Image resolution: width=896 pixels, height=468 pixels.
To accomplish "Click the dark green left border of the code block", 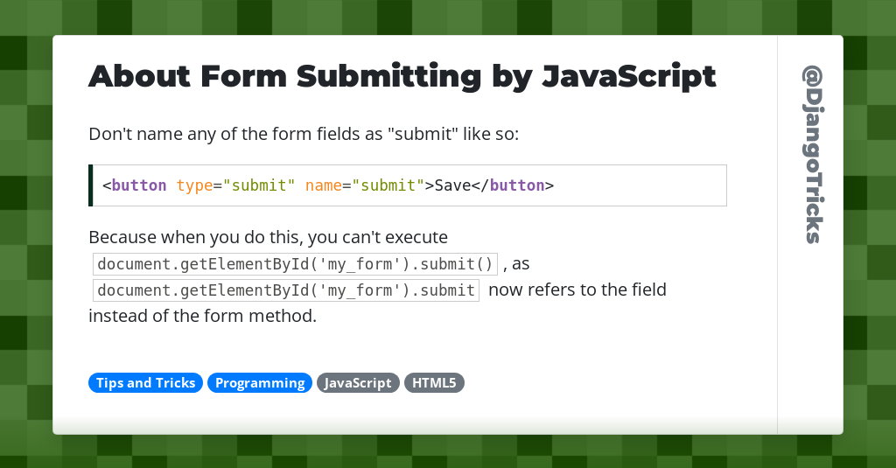I will tap(91, 185).
